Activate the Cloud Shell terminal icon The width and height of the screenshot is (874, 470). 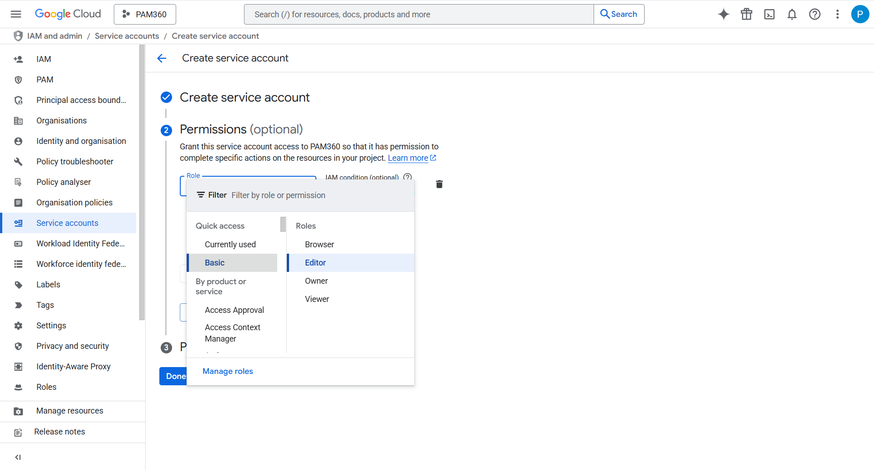coord(769,14)
